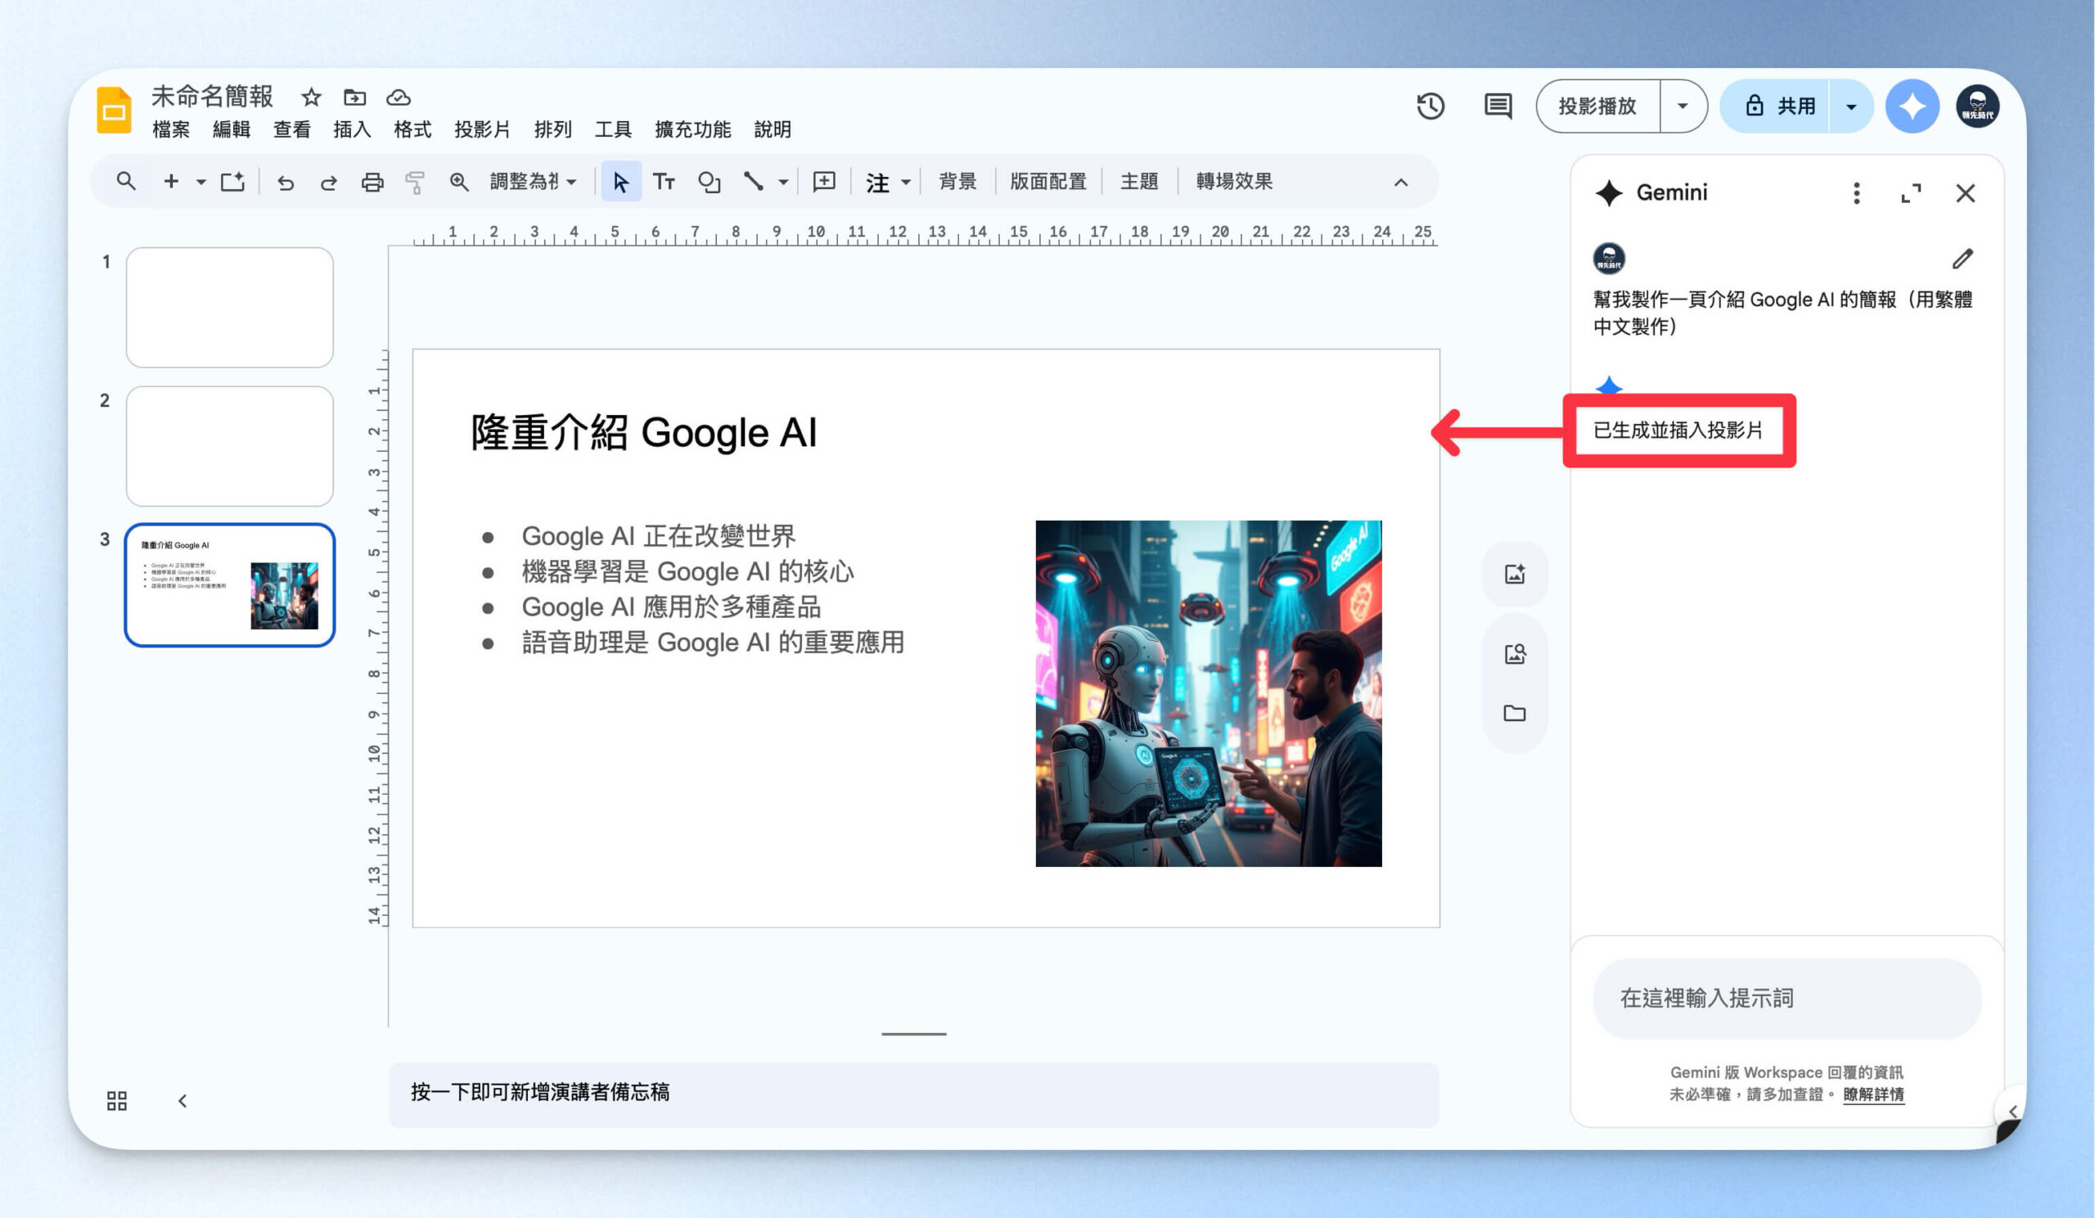This screenshot has height=1218, width=2095.
Task: Expand the Gemini panel size
Action: point(1910,193)
